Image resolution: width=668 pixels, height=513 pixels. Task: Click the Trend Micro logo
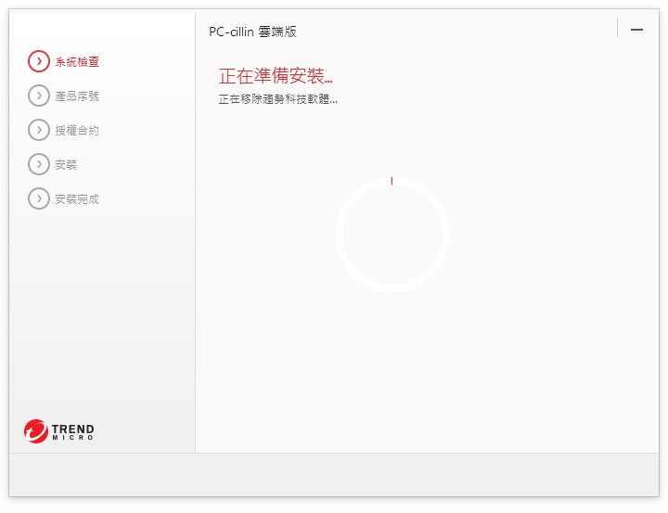click(59, 430)
